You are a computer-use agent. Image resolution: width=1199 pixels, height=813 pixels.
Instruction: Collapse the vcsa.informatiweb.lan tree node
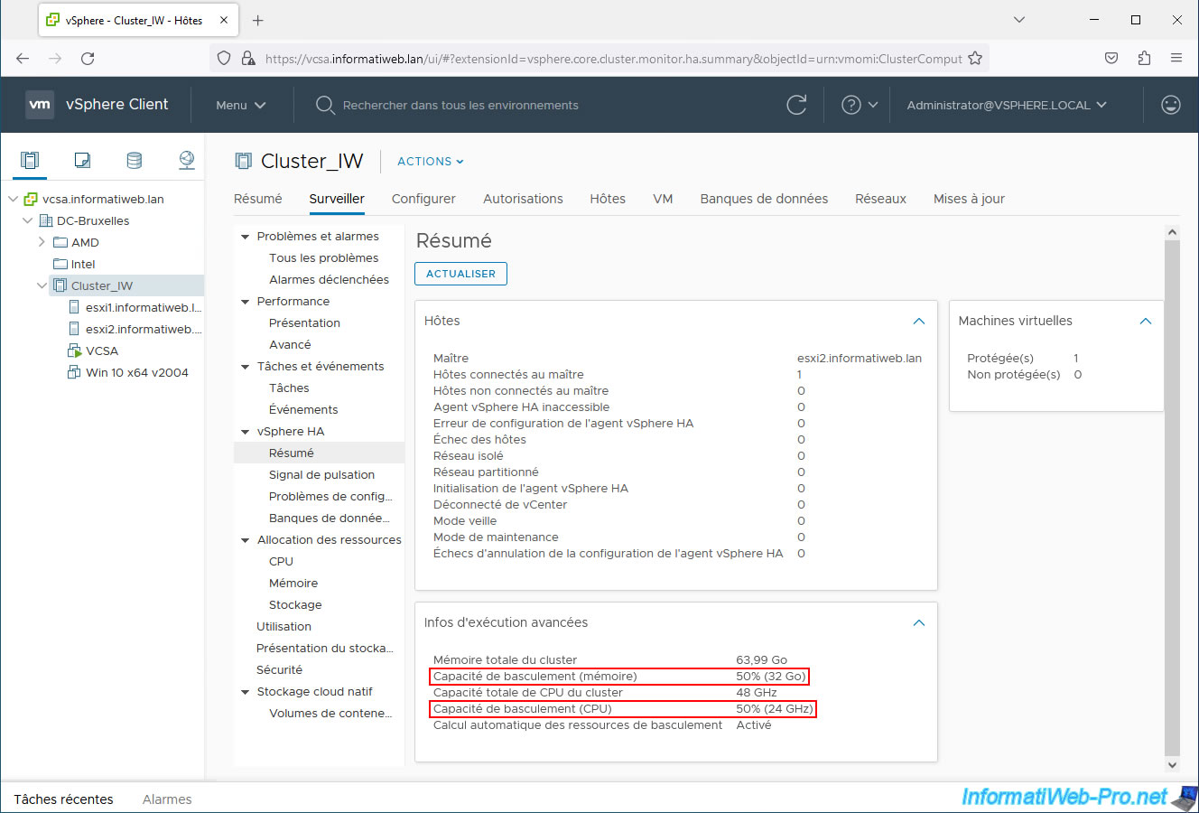pos(13,199)
